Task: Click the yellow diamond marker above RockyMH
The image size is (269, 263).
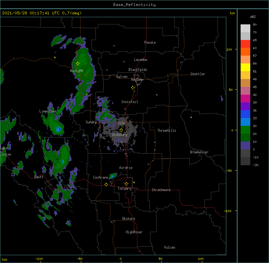Action: coord(78,64)
